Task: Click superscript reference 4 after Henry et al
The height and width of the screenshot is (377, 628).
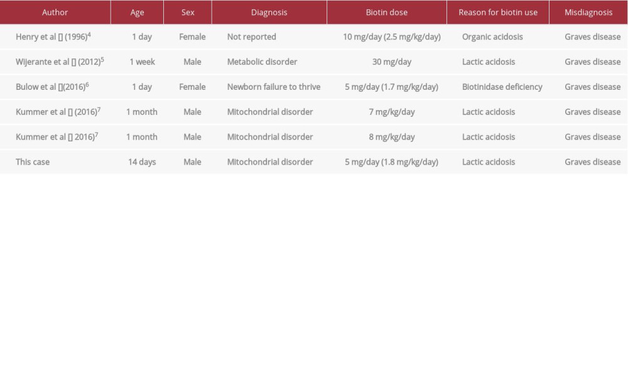Action: pyautogui.click(x=89, y=35)
